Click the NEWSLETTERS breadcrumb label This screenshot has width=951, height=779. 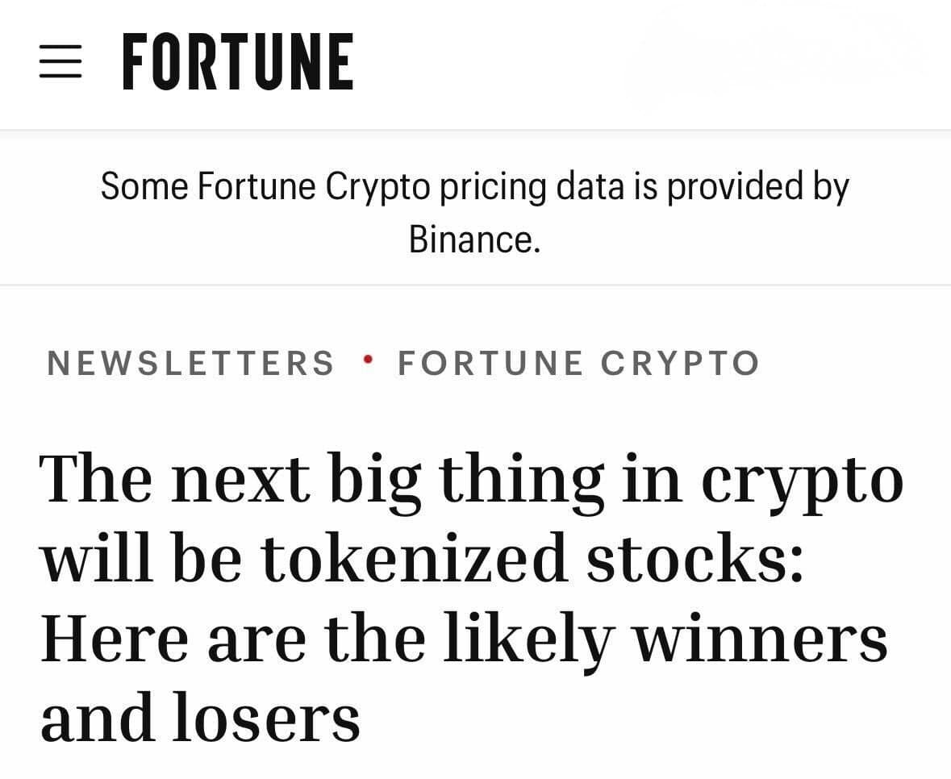(191, 362)
